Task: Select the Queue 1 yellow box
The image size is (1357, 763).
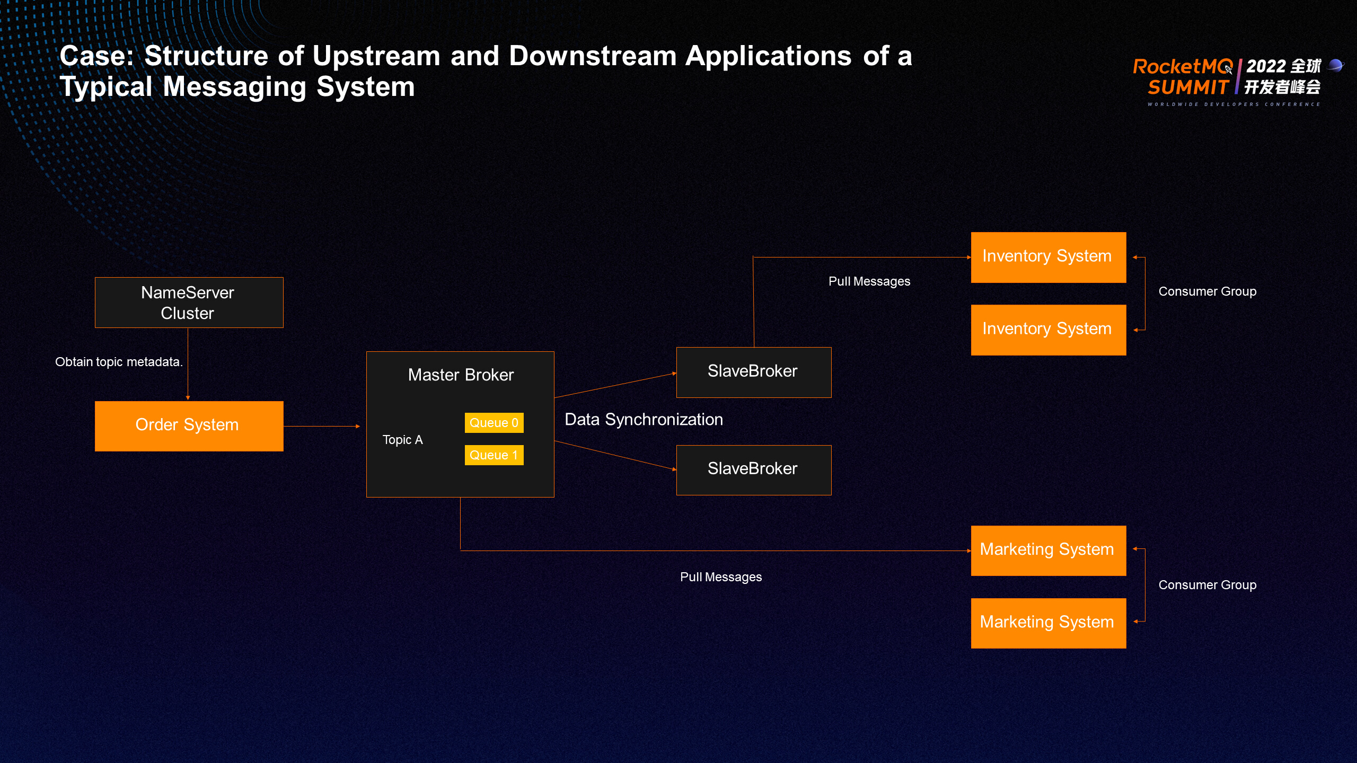Action: 494,455
